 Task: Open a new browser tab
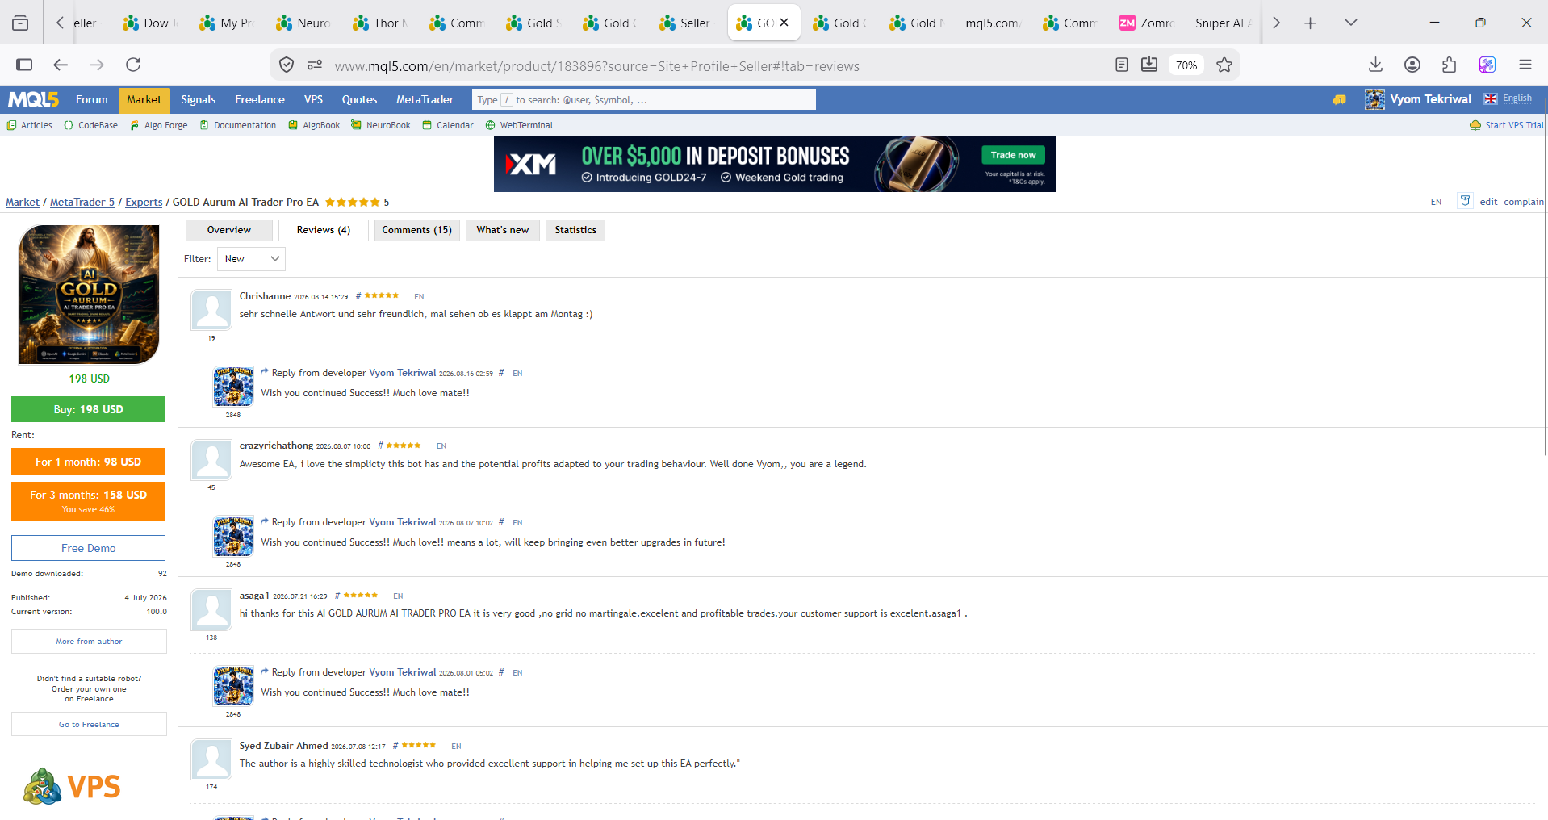point(1310,23)
